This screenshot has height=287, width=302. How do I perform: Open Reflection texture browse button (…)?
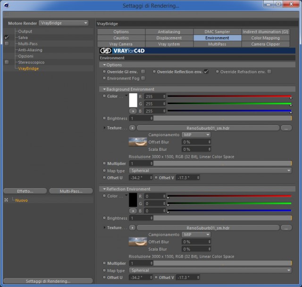286,228
